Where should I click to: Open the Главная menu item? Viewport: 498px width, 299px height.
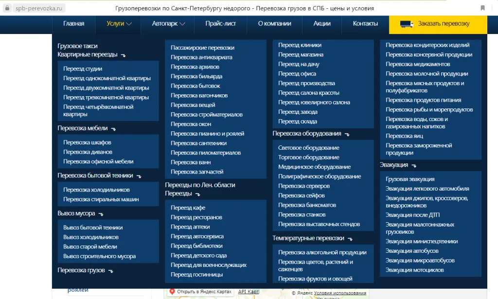click(x=74, y=23)
